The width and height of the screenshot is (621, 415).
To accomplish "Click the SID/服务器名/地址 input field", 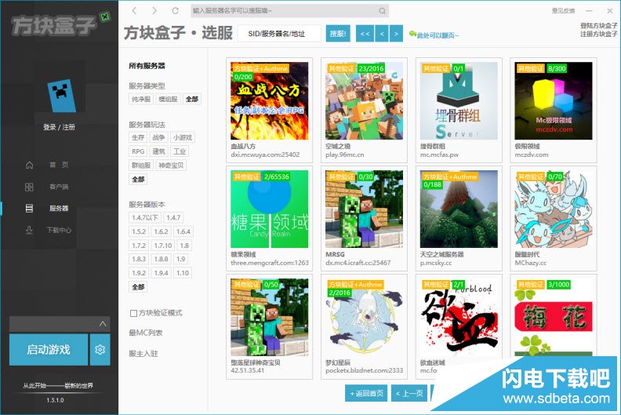I will [x=279, y=34].
